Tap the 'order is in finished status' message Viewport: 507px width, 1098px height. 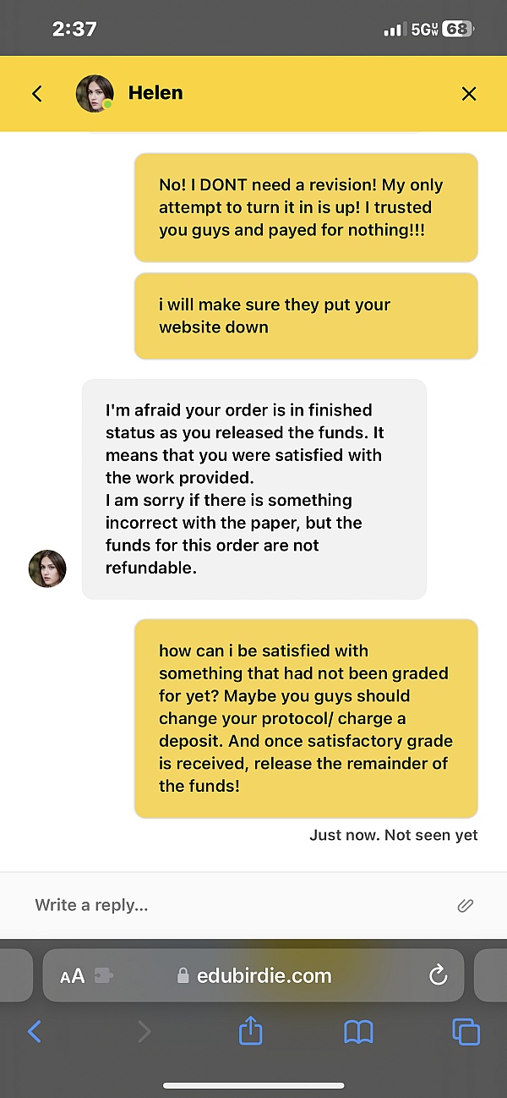coord(253,489)
